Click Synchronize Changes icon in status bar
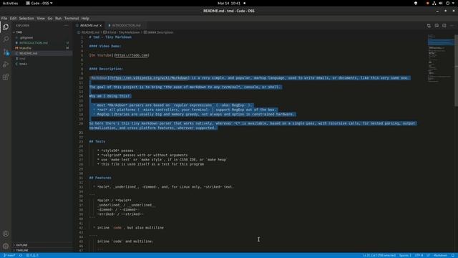458x258 pixels. pos(21,255)
